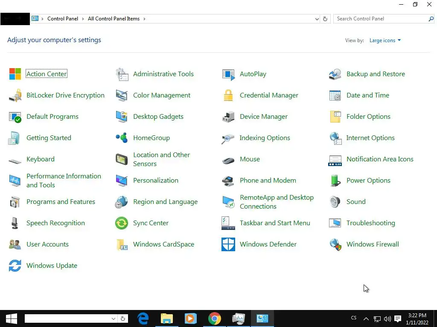Launch Google Chrome from the taskbar

(x=214, y=318)
